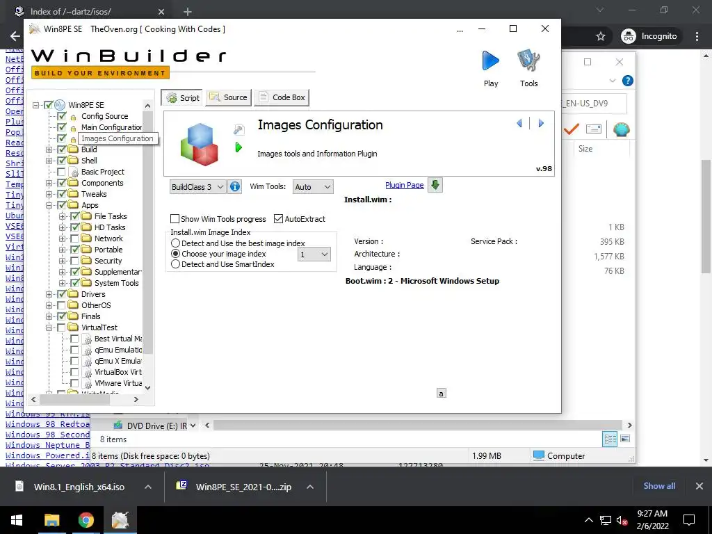Check the Basic Project checkbox
The image size is (712, 534).
[62, 172]
